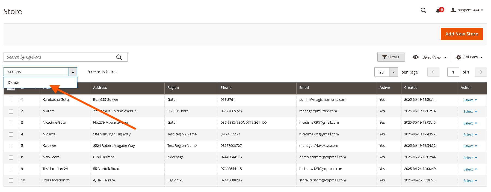Select the checkbox for Mvuma store
Viewport: 491px width, 192px height.
(11, 135)
